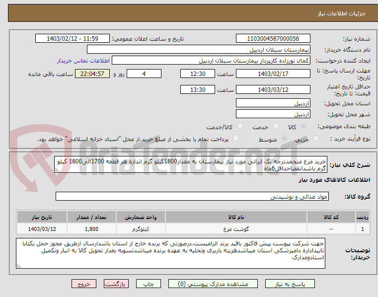Click the delivery province field اردبیل
The image size is (378, 297).
[x=273, y=103]
